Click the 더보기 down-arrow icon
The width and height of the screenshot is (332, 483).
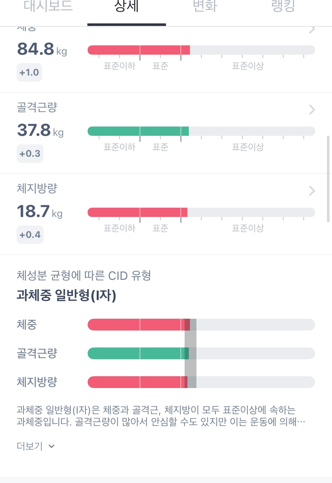(52, 446)
